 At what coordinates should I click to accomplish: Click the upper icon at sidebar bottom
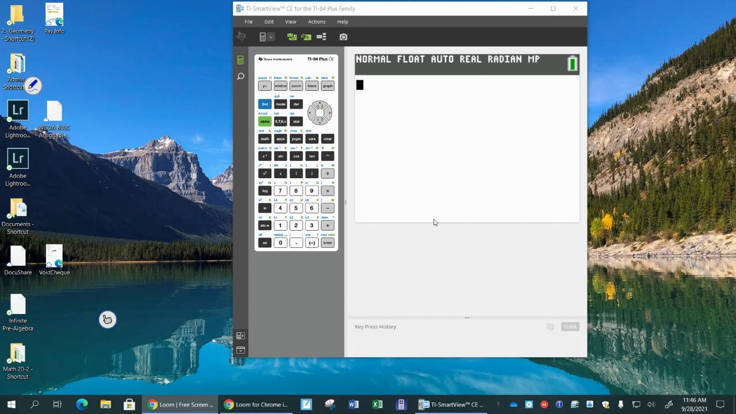[x=240, y=336]
